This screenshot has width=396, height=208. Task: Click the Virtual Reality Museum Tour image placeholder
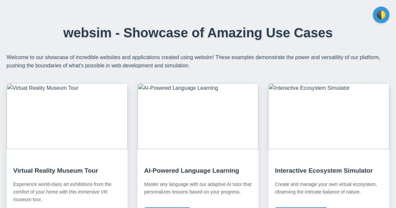point(67,116)
